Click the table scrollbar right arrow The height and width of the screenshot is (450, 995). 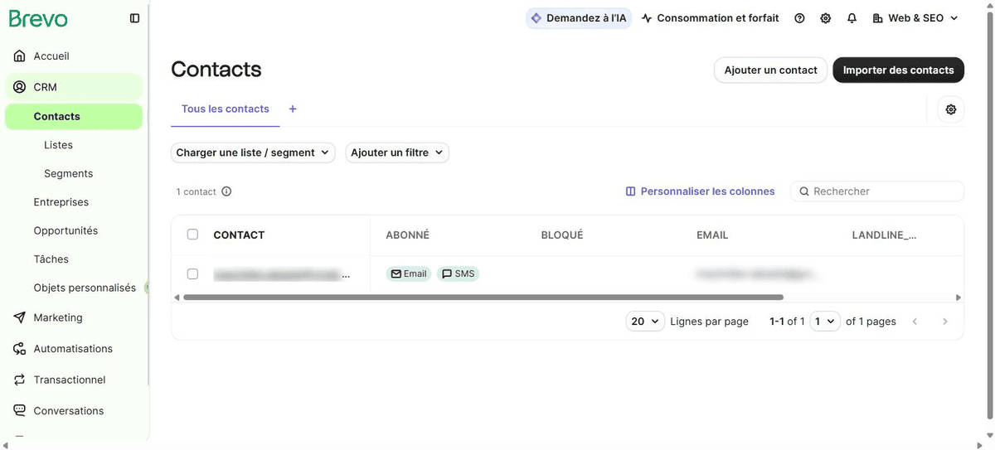coord(959,297)
